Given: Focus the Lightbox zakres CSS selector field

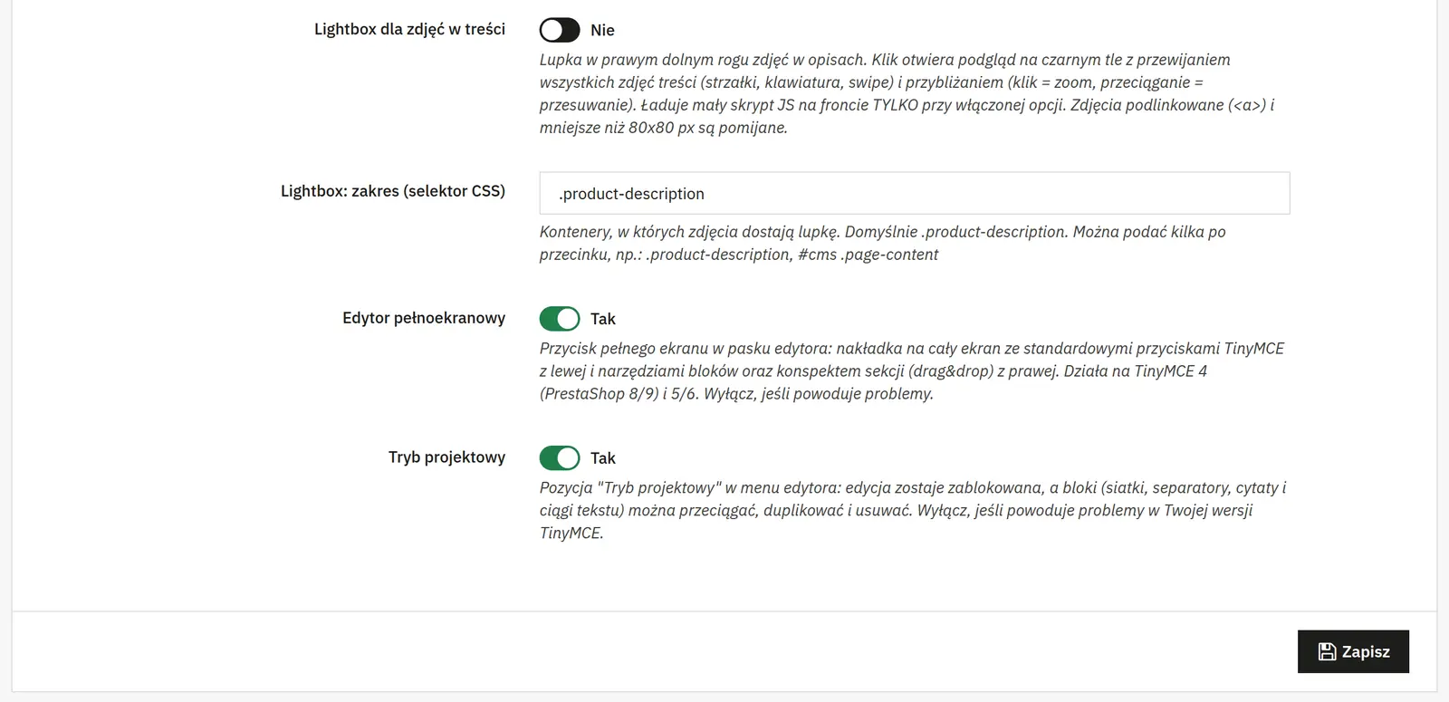Looking at the screenshot, I should point(915,193).
